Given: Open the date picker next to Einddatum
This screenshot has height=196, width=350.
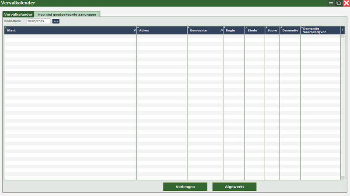Looking at the screenshot, I should pos(56,21).
